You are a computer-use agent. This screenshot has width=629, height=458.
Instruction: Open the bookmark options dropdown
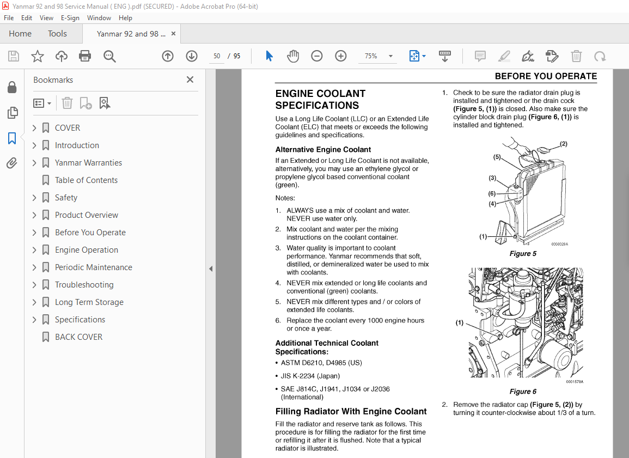point(42,103)
